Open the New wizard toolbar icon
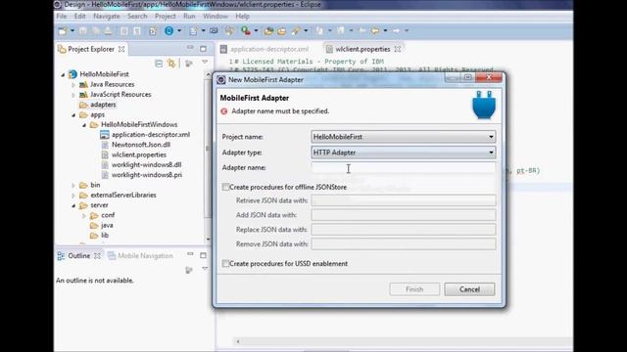 coord(63,30)
